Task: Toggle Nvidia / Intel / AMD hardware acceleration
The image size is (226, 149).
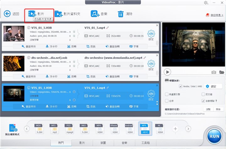Action: click(180, 86)
